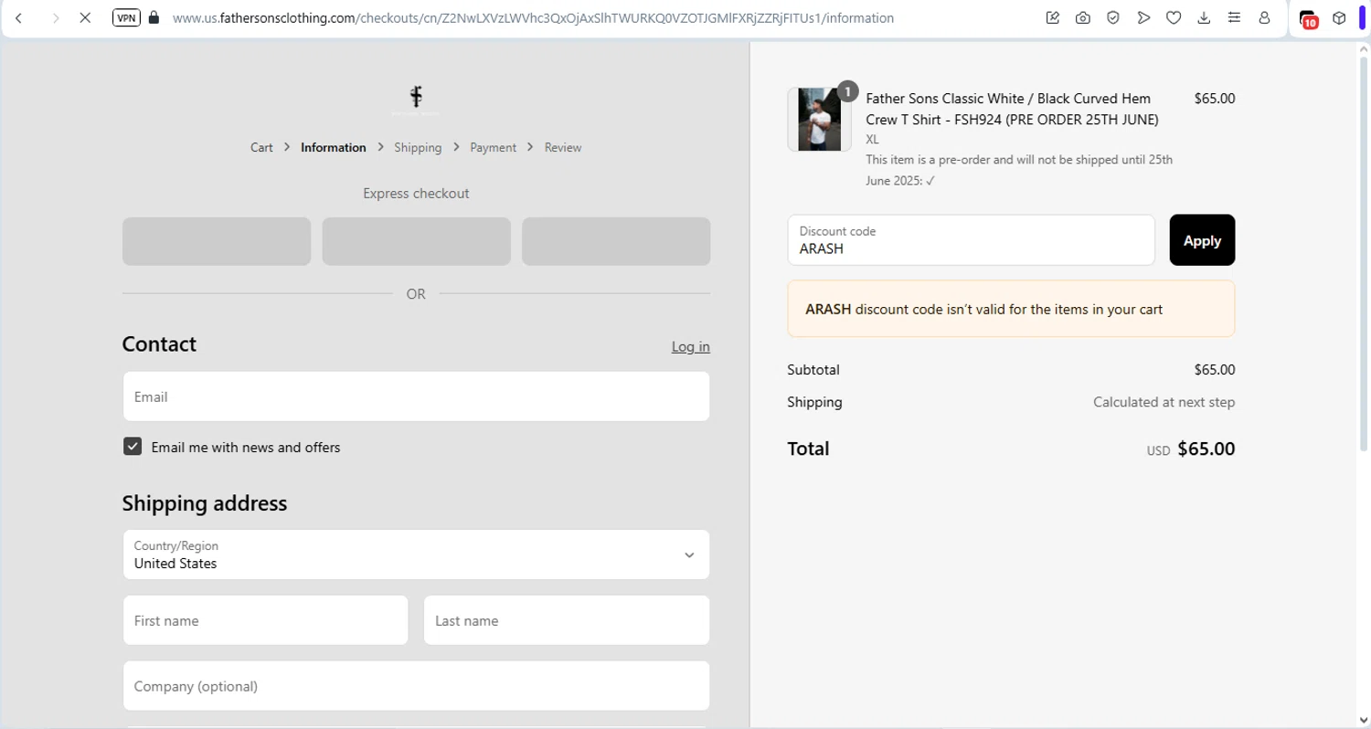Click the Calculated at next step text

pyautogui.click(x=1164, y=402)
